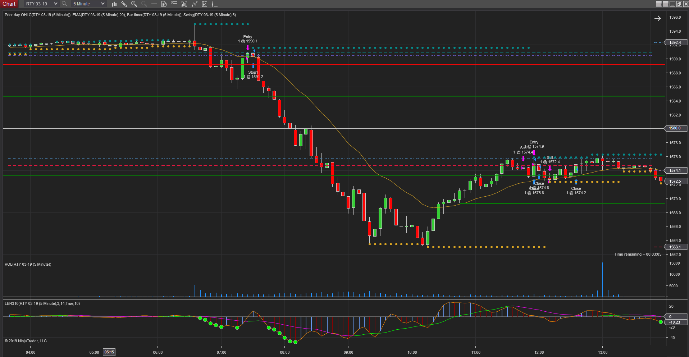This screenshot has height=357, width=689.
Task: Click the 05:15 time axis label
Action: tap(109, 352)
